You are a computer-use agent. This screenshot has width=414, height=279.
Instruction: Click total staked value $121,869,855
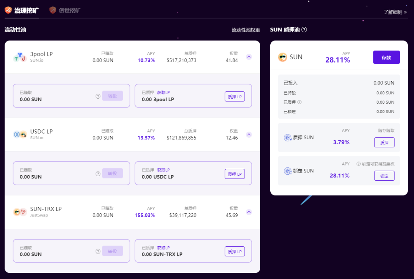pyautogui.click(x=181, y=138)
